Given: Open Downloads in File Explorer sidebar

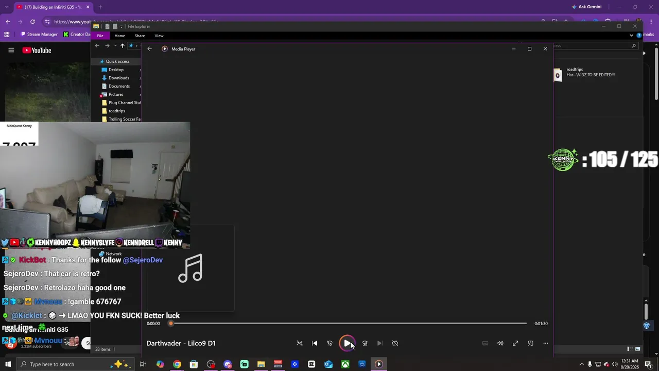Looking at the screenshot, I should pyautogui.click(x=118, y=78).
